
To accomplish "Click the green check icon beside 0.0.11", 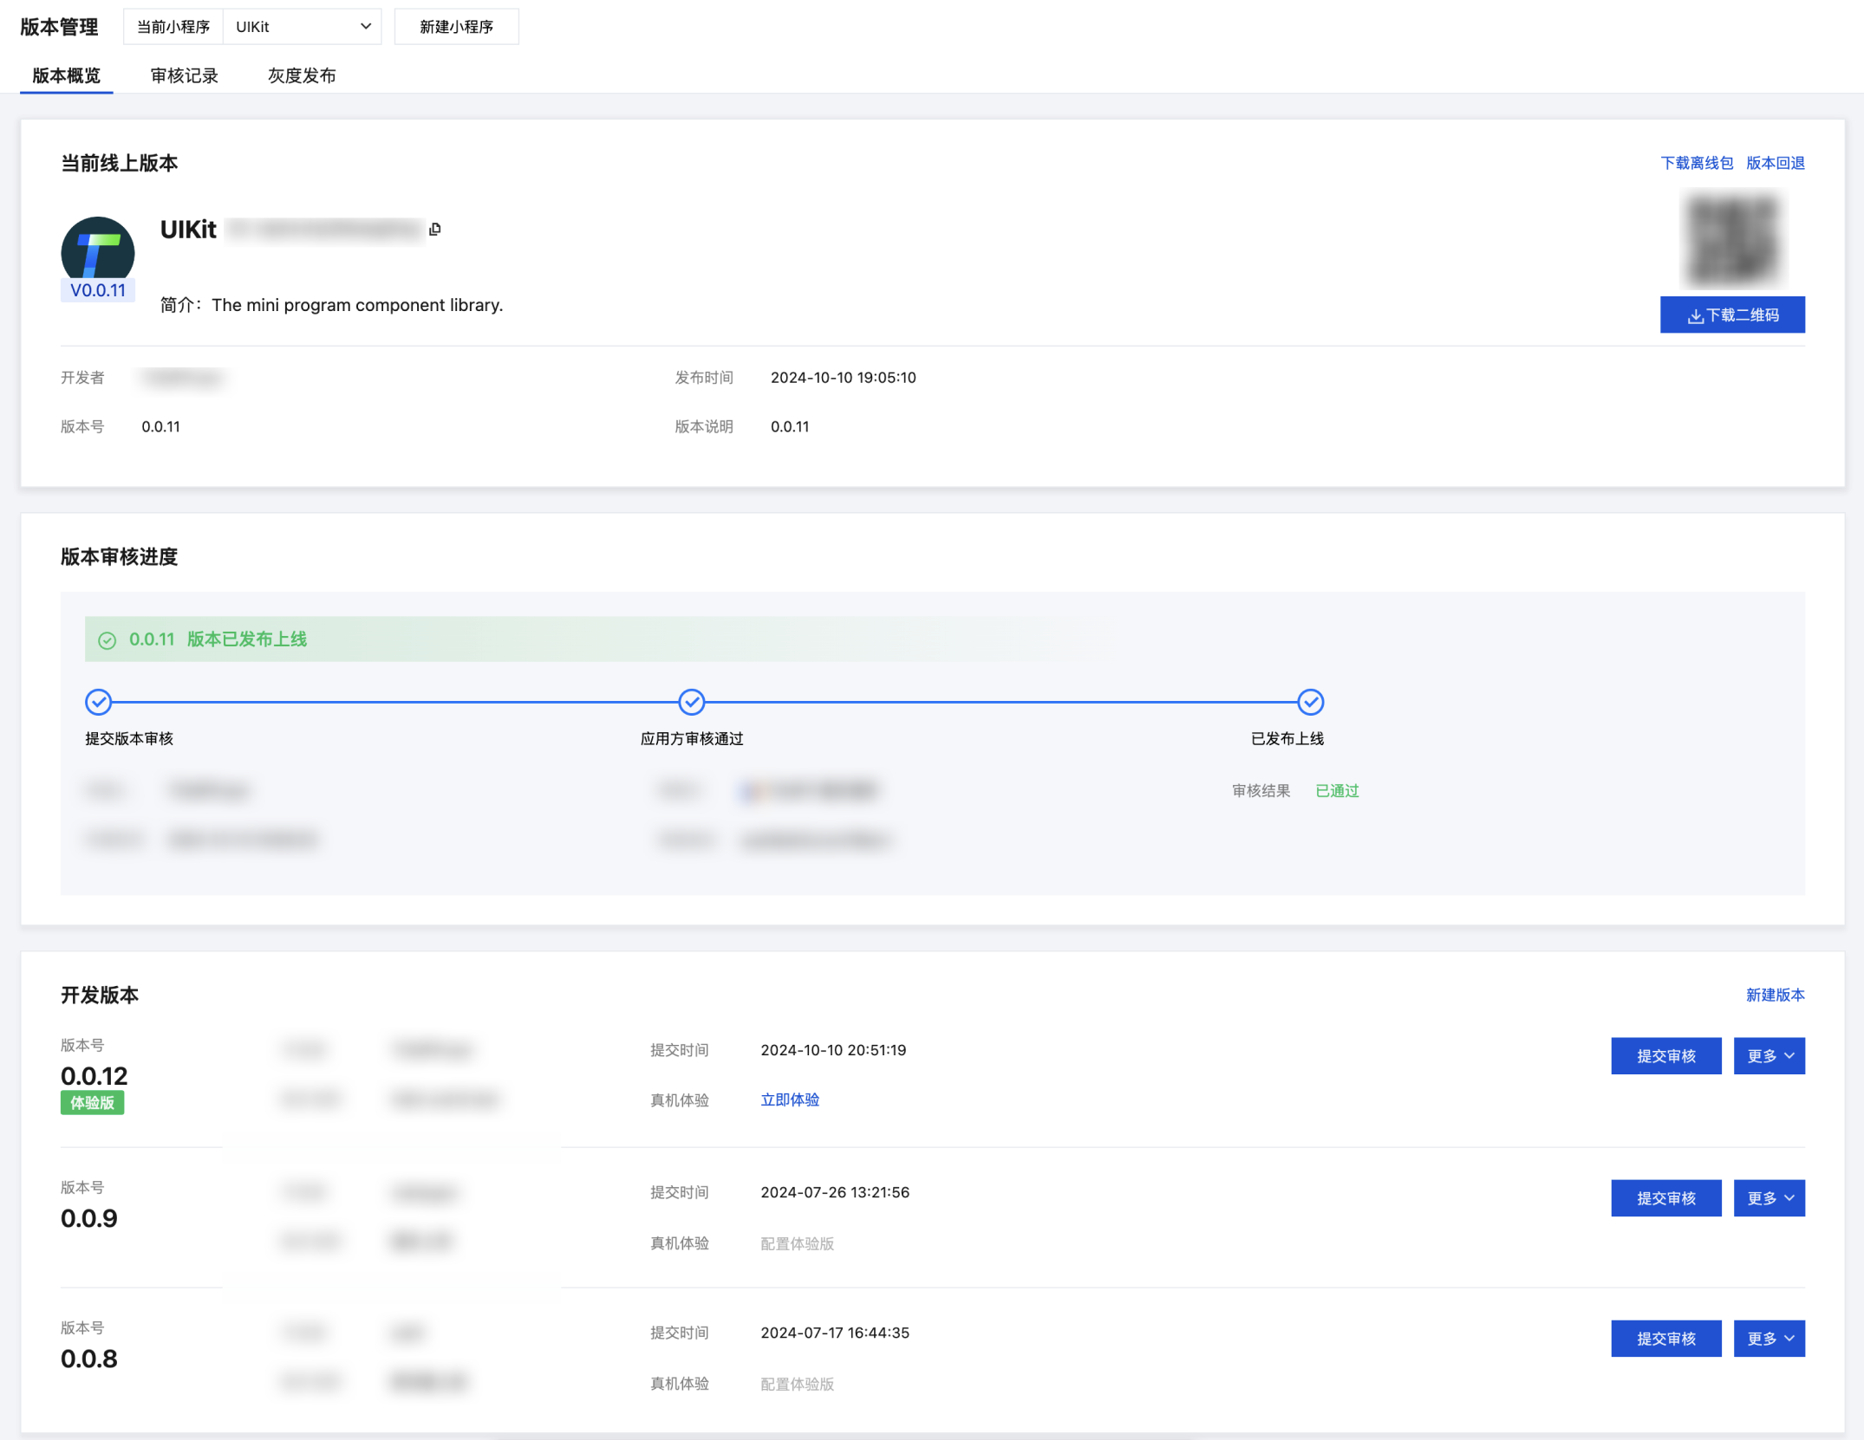I will [108, 640].
